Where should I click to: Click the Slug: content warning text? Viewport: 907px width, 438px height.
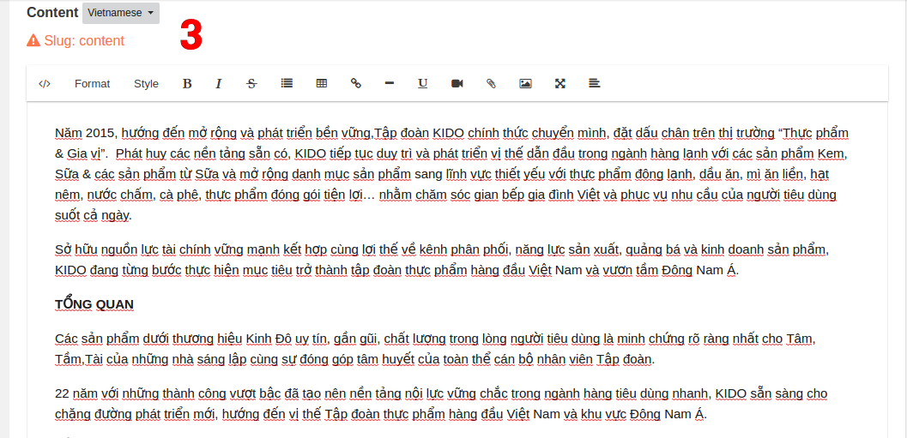click(x=84, y=41)
